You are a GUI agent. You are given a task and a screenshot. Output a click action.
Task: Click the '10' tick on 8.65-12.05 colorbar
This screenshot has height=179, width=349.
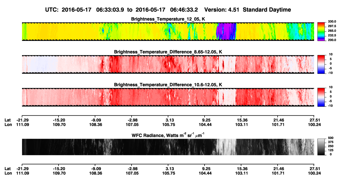tap(330, 54)
